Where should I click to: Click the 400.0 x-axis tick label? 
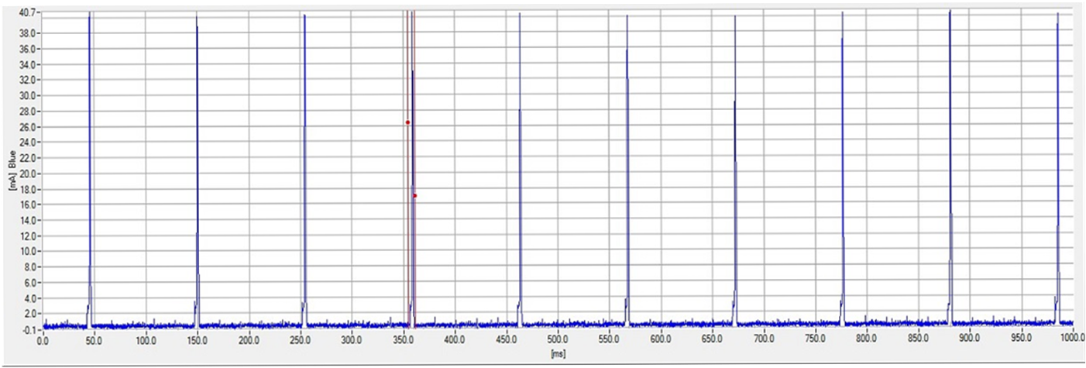click(x=455, y=340)
